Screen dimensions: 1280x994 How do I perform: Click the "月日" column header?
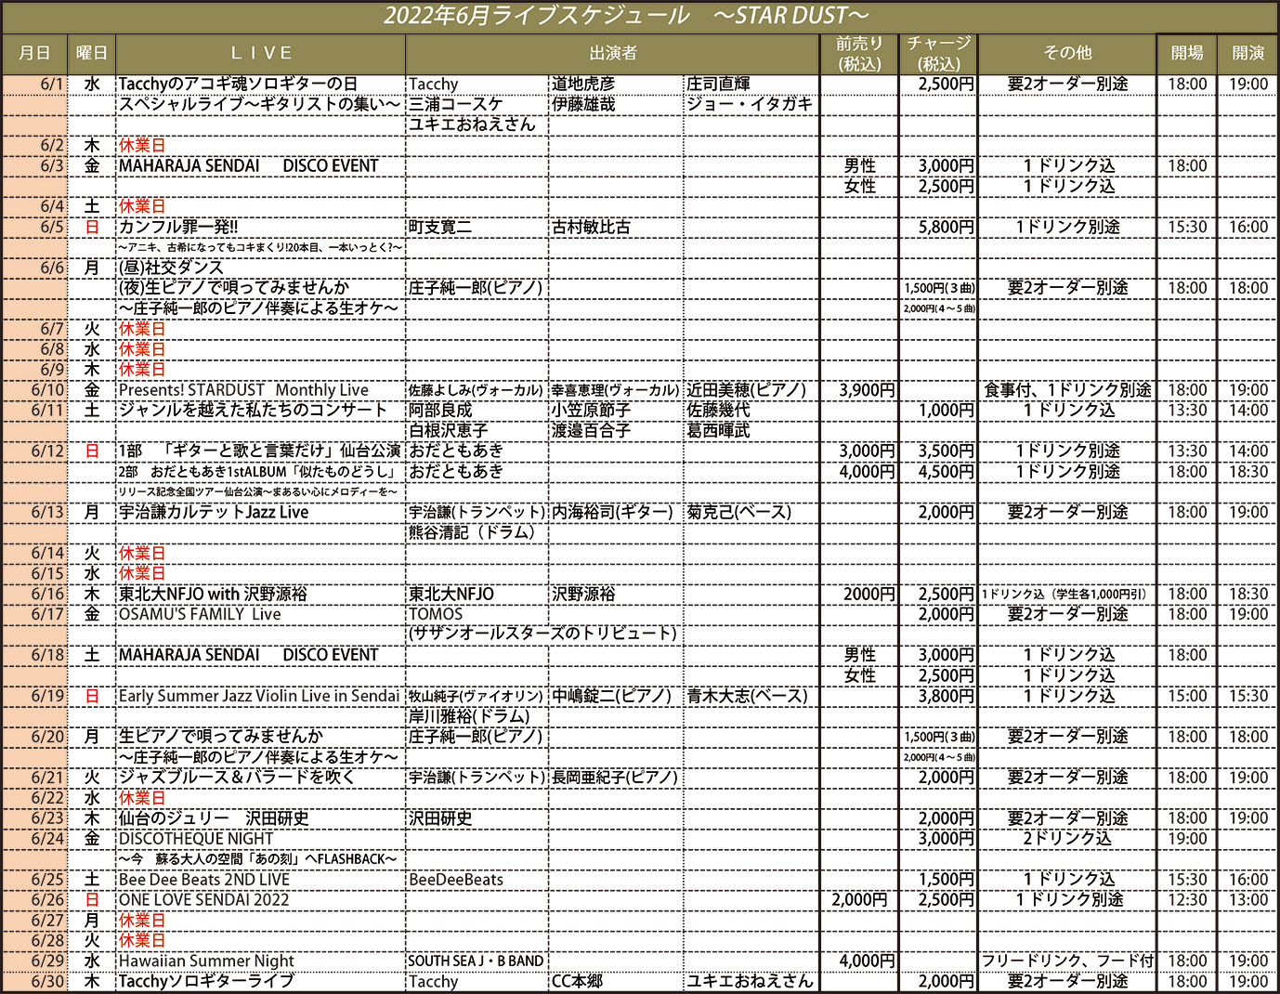[34, 53]
